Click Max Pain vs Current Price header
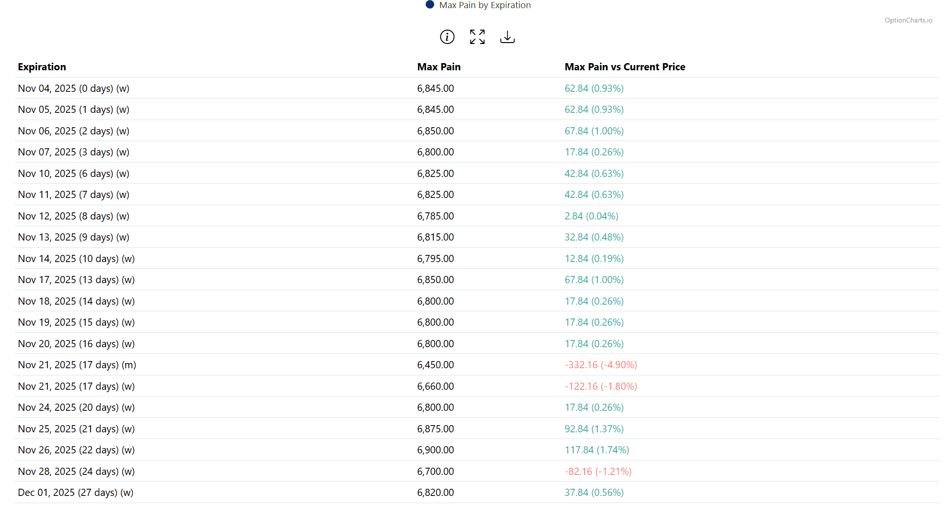Viewport: 946px width, 505px height. [x=624, y=67]
